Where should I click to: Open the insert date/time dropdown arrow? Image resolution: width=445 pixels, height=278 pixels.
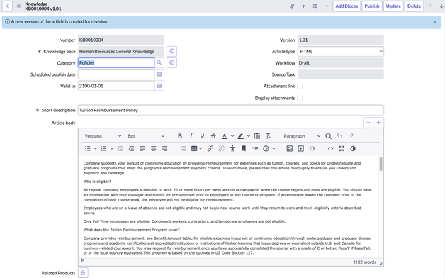pyautogui.click(x=274, y=148)
